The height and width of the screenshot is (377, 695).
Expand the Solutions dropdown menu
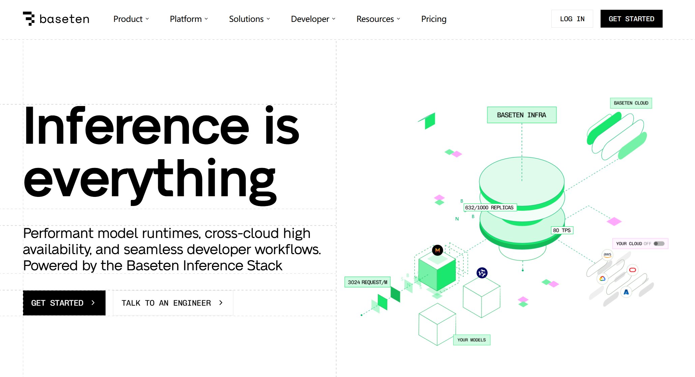(x=249, y=19)
